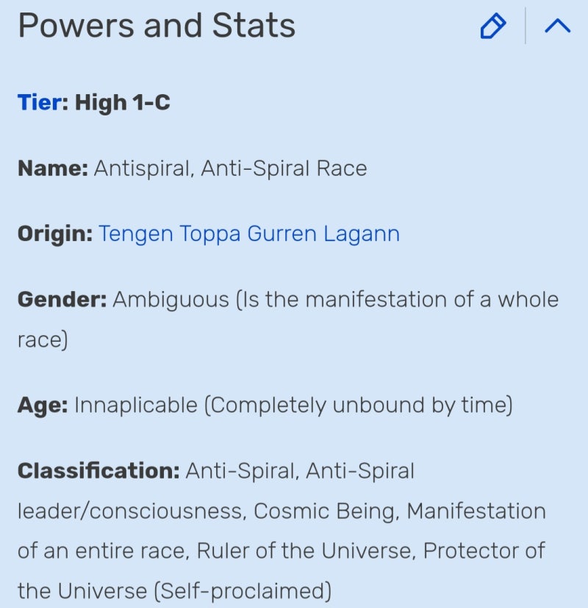Collapse the Powers and Stats section

click(x=557, y=27)
